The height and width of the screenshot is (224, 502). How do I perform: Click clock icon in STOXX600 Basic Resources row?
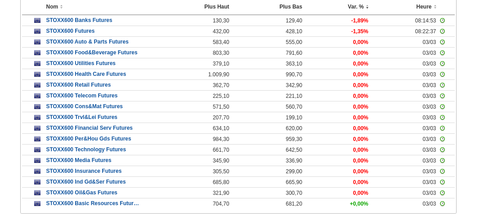click(x=442, y=204)
